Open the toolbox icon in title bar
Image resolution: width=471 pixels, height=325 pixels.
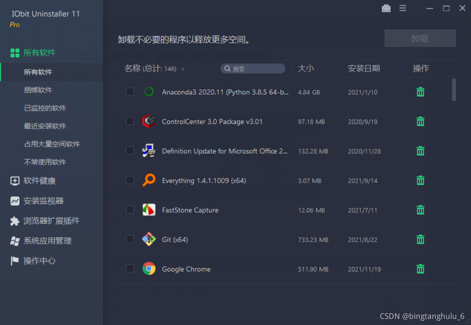[386, 8]
